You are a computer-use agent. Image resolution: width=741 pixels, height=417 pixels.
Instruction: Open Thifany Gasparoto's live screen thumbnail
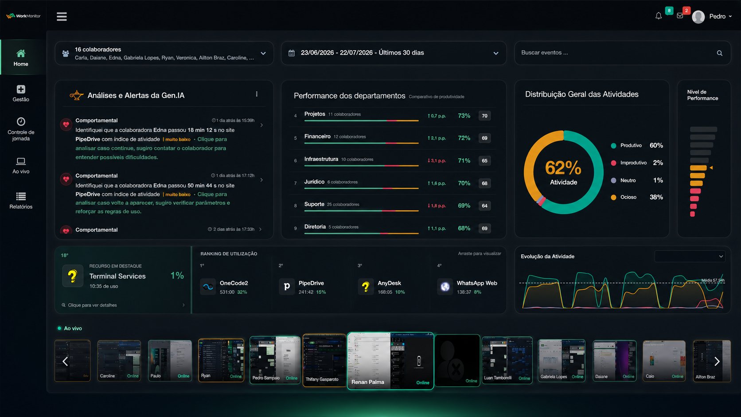tap(324, 360)
